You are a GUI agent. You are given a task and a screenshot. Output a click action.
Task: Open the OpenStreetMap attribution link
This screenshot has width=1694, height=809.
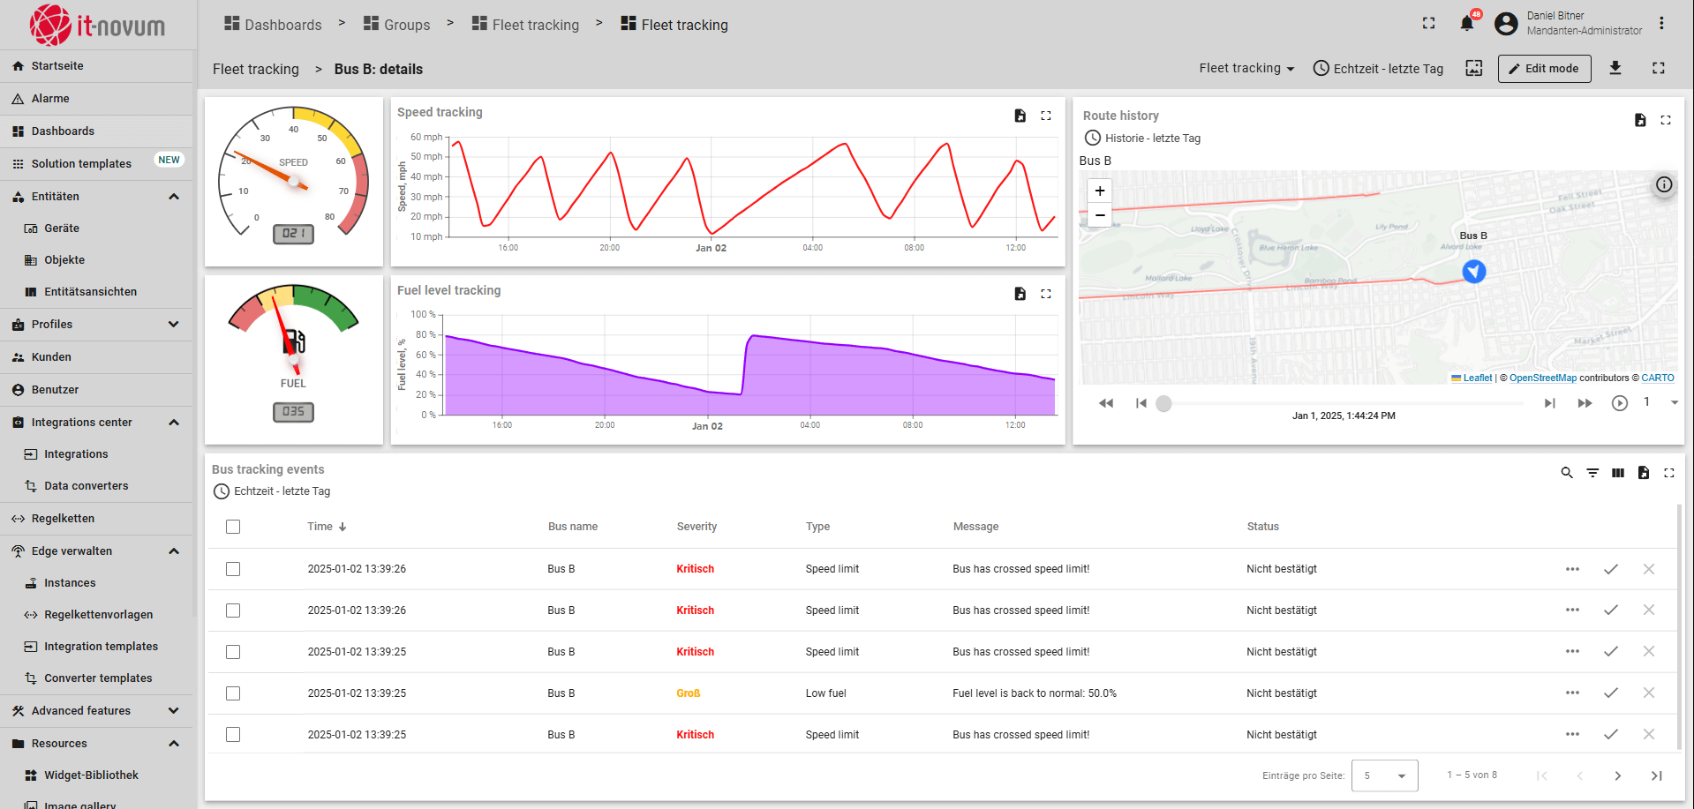(1542, 378)
